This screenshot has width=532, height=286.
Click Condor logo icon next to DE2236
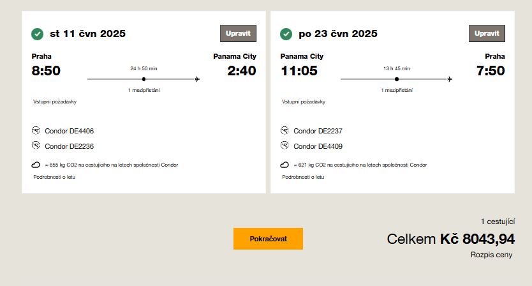pyautogui.click(x=36, y=146)
